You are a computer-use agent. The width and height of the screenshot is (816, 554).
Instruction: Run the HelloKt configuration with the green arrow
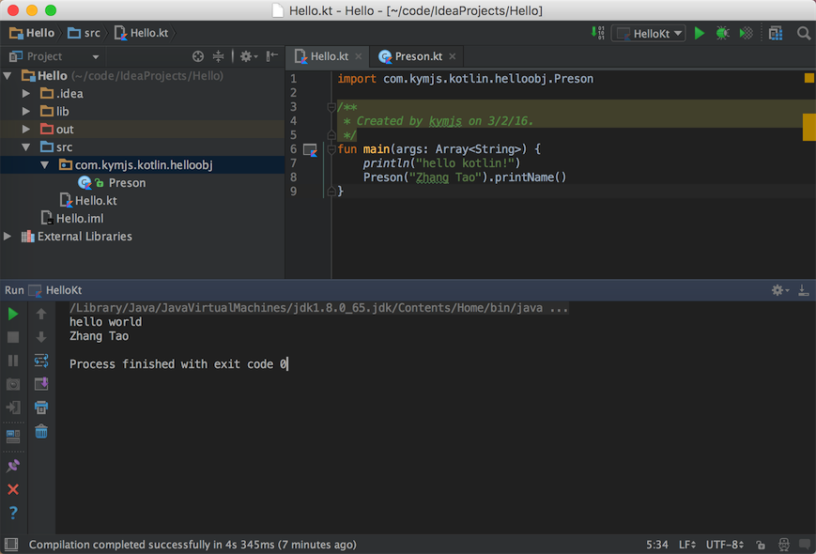click(x=700, y=32)
